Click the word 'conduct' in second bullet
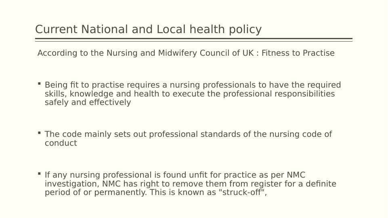 61,143
